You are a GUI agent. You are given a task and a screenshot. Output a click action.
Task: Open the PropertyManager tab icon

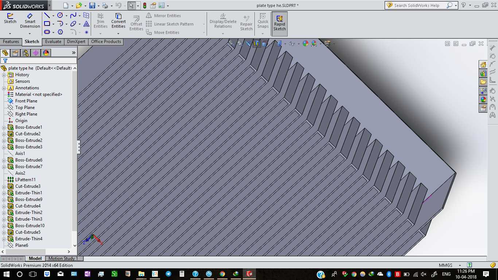point(15,53)
